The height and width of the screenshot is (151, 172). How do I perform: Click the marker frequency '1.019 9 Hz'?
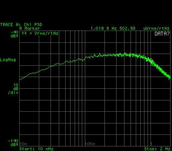coord(104,28)
